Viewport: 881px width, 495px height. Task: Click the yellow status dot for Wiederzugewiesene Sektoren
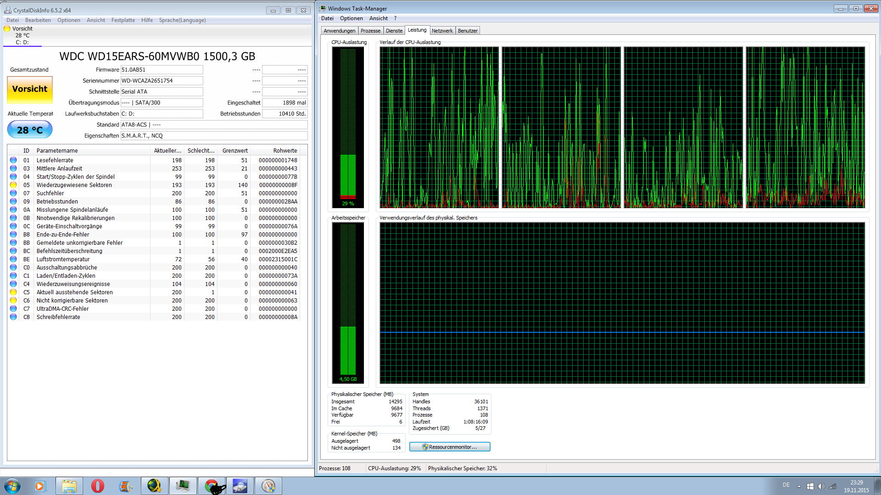point(13,185)
